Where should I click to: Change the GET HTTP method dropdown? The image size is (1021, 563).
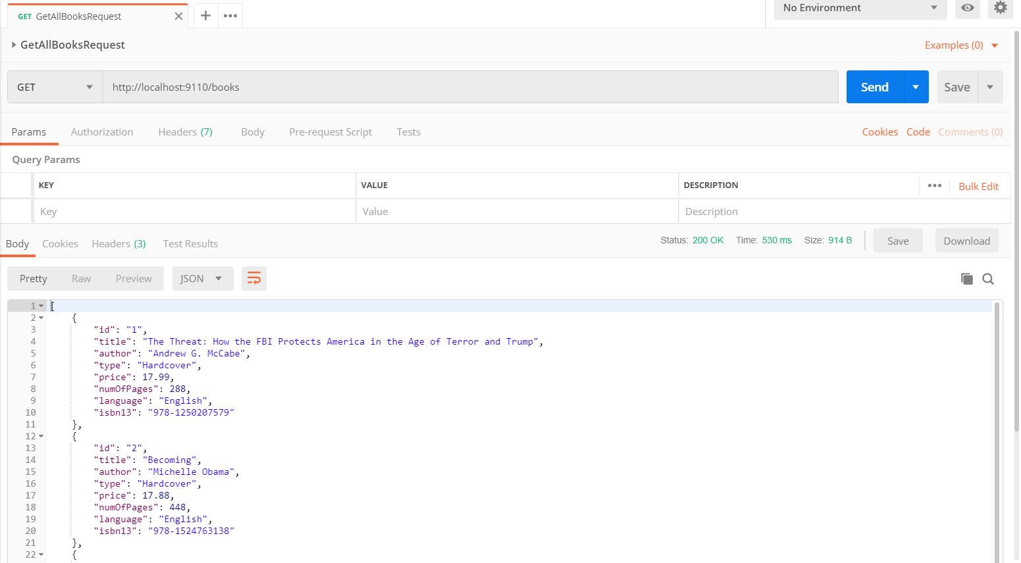(55, 87)
